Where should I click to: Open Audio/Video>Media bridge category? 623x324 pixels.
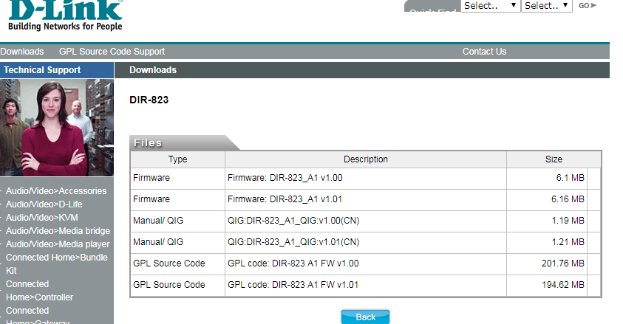(58, 231)
